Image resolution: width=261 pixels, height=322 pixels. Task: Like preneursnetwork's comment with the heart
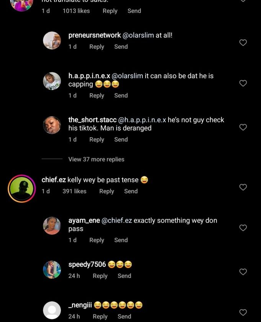click(x=243, y=43)
